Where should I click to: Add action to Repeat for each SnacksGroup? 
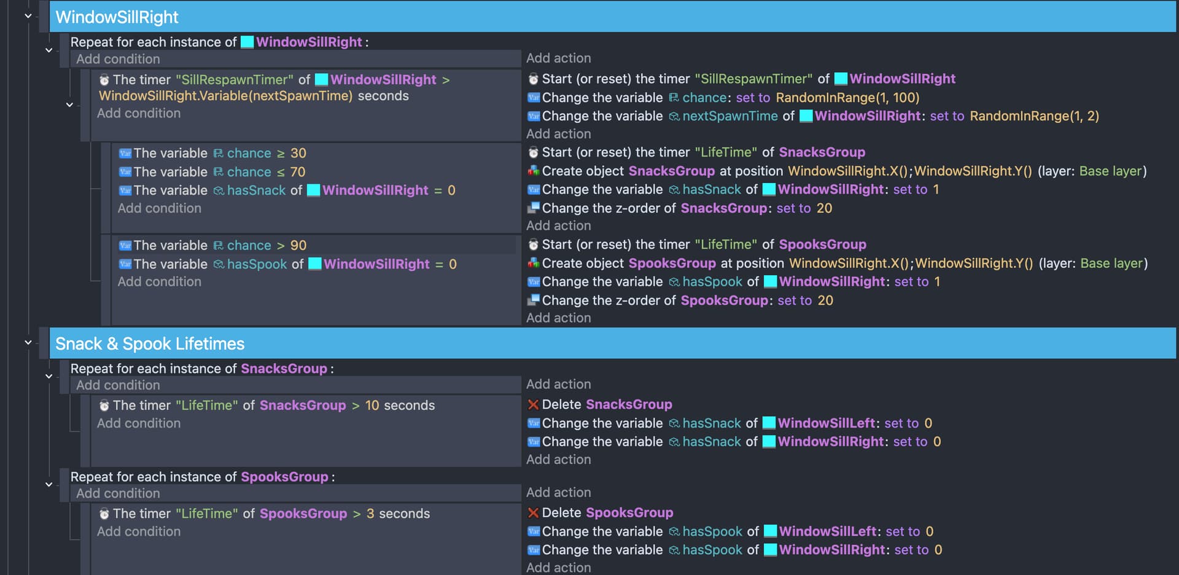pyautogui.click(x=559, y=385)
